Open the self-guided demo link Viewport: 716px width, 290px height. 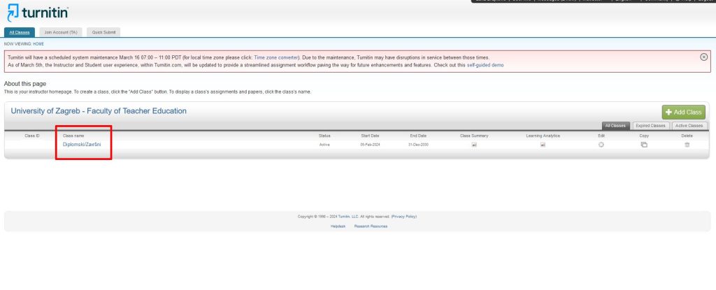485,65
